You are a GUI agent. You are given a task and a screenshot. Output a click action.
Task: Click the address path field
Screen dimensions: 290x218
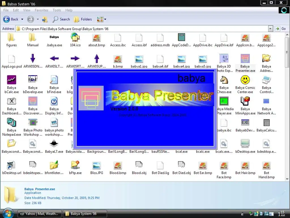(x=142, y=29)
